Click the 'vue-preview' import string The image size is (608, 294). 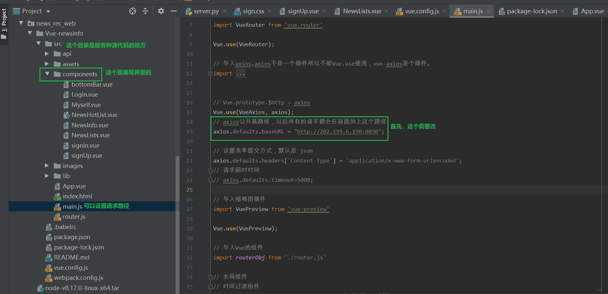(308, 209)
